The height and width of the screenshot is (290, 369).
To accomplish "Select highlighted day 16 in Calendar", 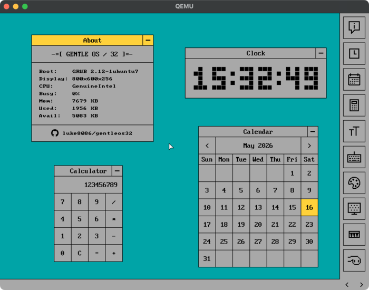I will point(309,207).
